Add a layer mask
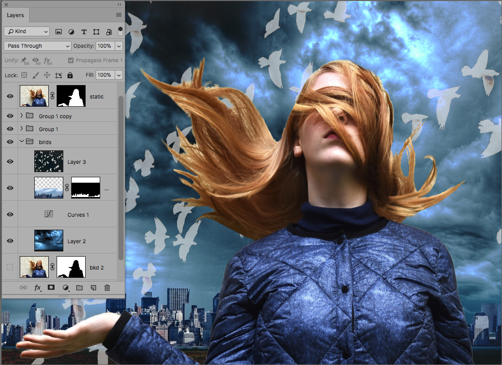This screenshot has height=365, width=502. pos(51,287)
